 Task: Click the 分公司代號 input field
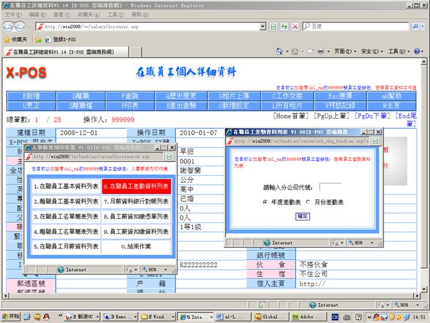coord(330,187)
